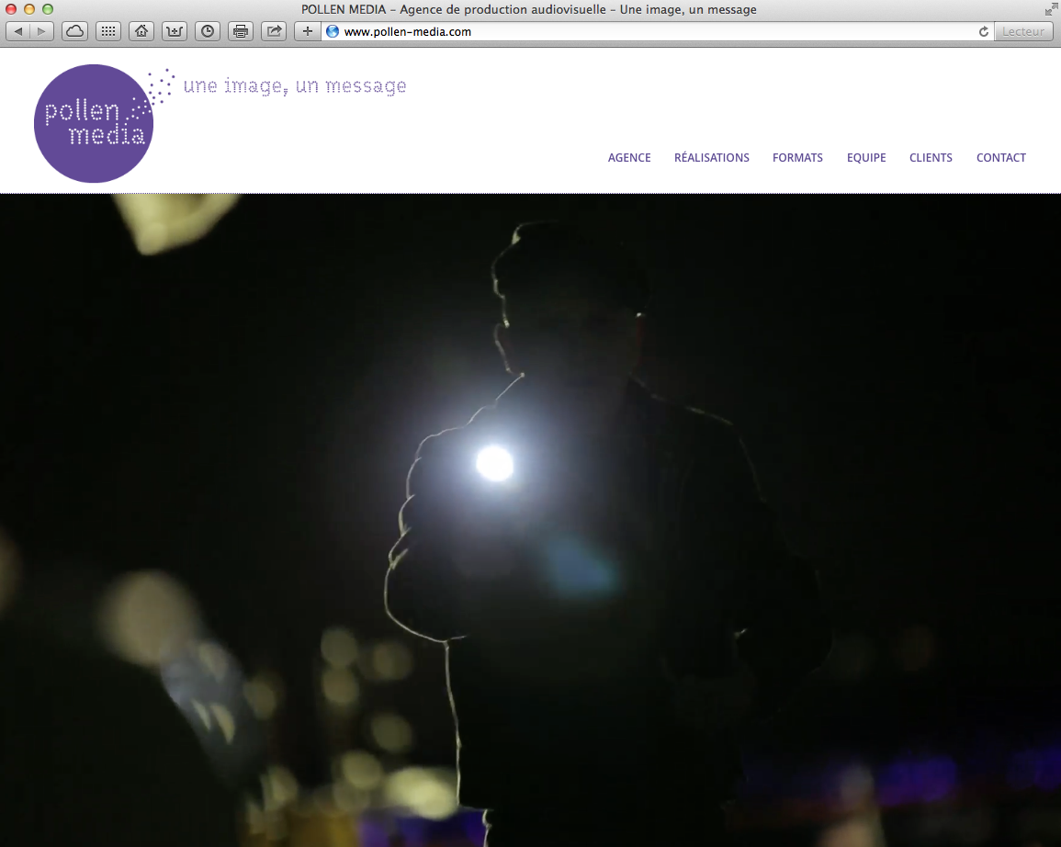Reload the page
This screenshot has height=847, width=1061.
(983, 31)
